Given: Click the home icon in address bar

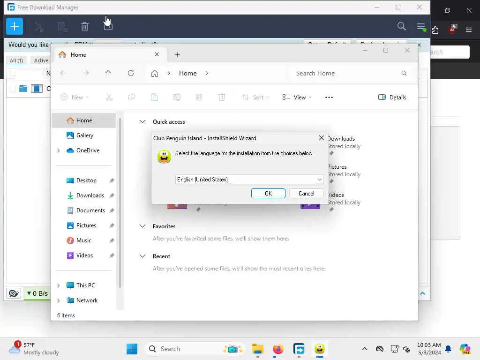Looking at the screenshot, I should pos(155,74).
